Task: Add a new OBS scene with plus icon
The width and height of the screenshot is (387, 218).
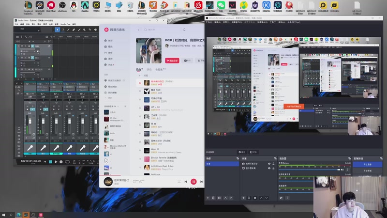Action: point(208,198)
